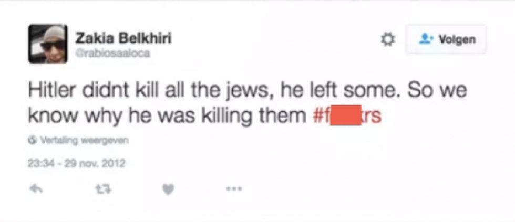The width and height of the screenshot is (515, 222).
Task: Click the globe icon beside Vertaling weergeven
Action: click(32, 141)
